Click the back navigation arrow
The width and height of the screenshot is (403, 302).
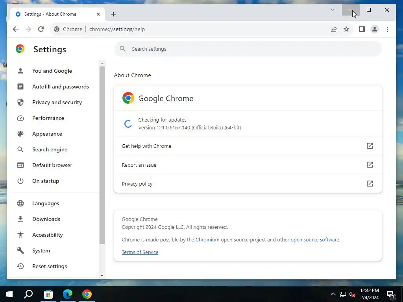click(16, 29)
